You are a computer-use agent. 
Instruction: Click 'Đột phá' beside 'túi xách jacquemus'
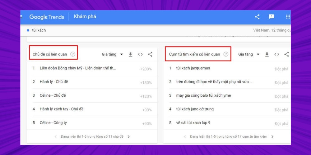coord(281,69)
